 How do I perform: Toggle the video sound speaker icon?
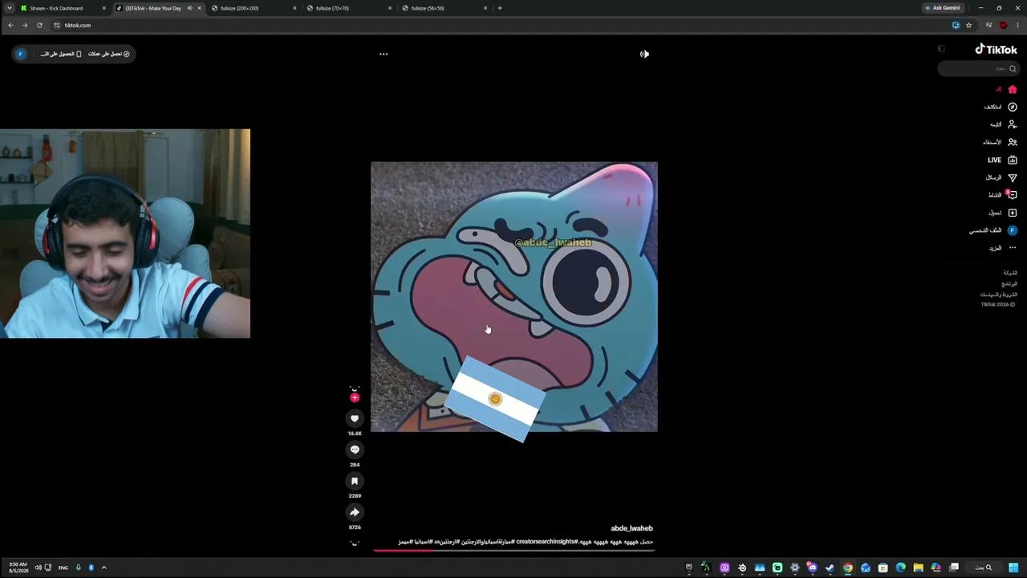(644, 54)
